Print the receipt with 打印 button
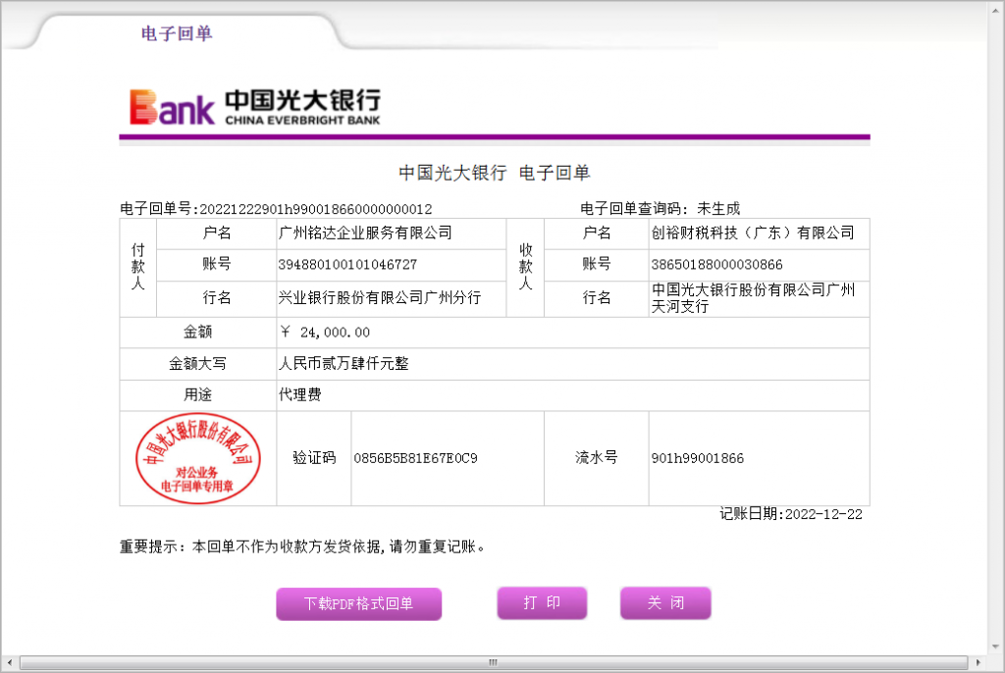The width and height of the screenshot is (1005, 673). [542, 603]
